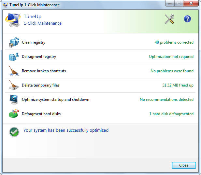Click the red X window close button
This screenshot has height=175, width=201.
pos(191,4)
